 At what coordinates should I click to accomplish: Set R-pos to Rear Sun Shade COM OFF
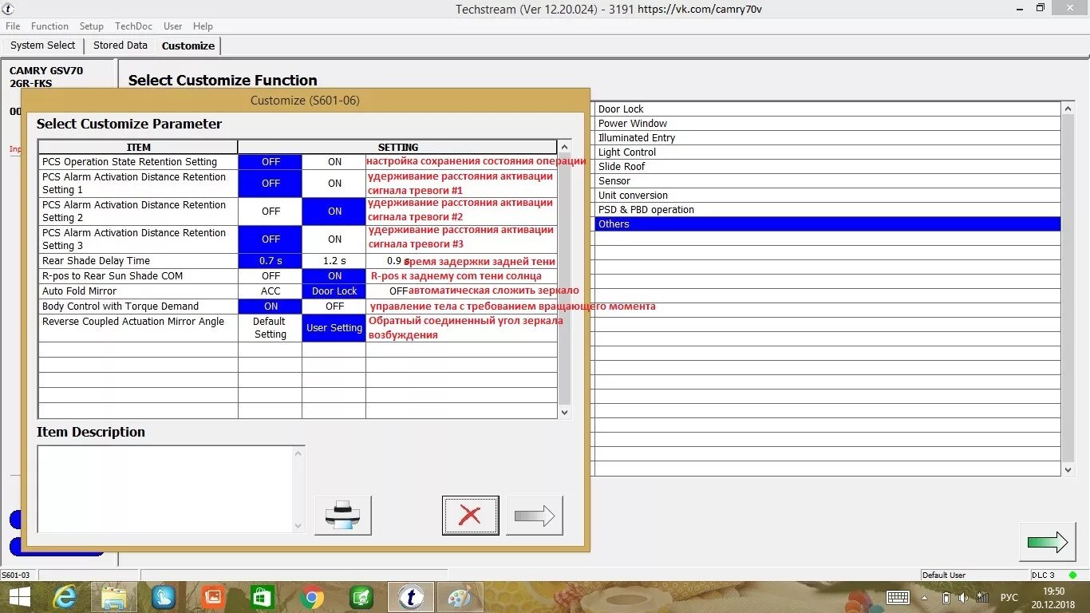[x=271, y=276]
